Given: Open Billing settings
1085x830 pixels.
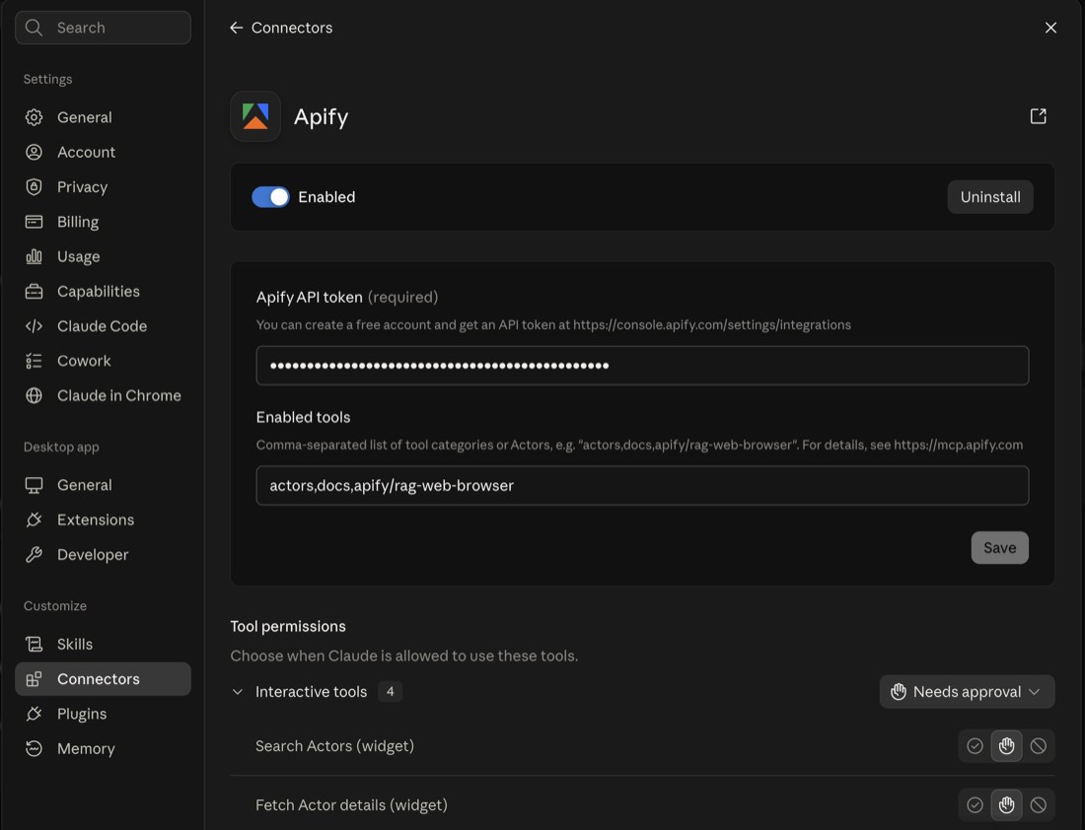Looking at the screenshot, I should (104, 222).
